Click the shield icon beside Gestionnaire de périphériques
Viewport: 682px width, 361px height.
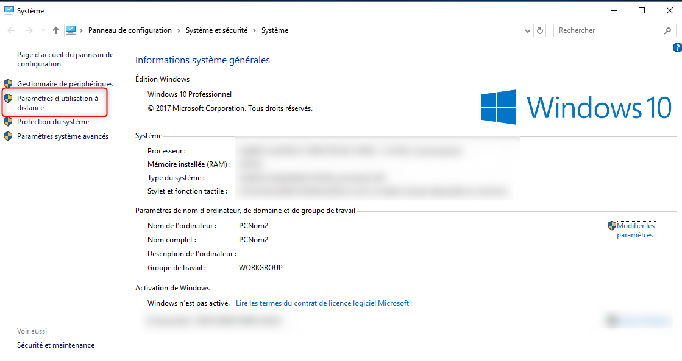point(8,83)
